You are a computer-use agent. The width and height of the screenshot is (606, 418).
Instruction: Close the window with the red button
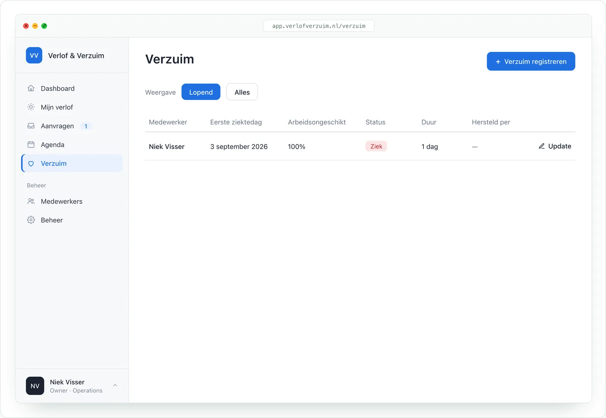26,26
